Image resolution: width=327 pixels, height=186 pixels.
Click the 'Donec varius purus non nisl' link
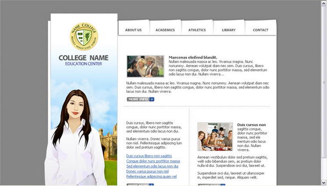(x=148, y=172)
